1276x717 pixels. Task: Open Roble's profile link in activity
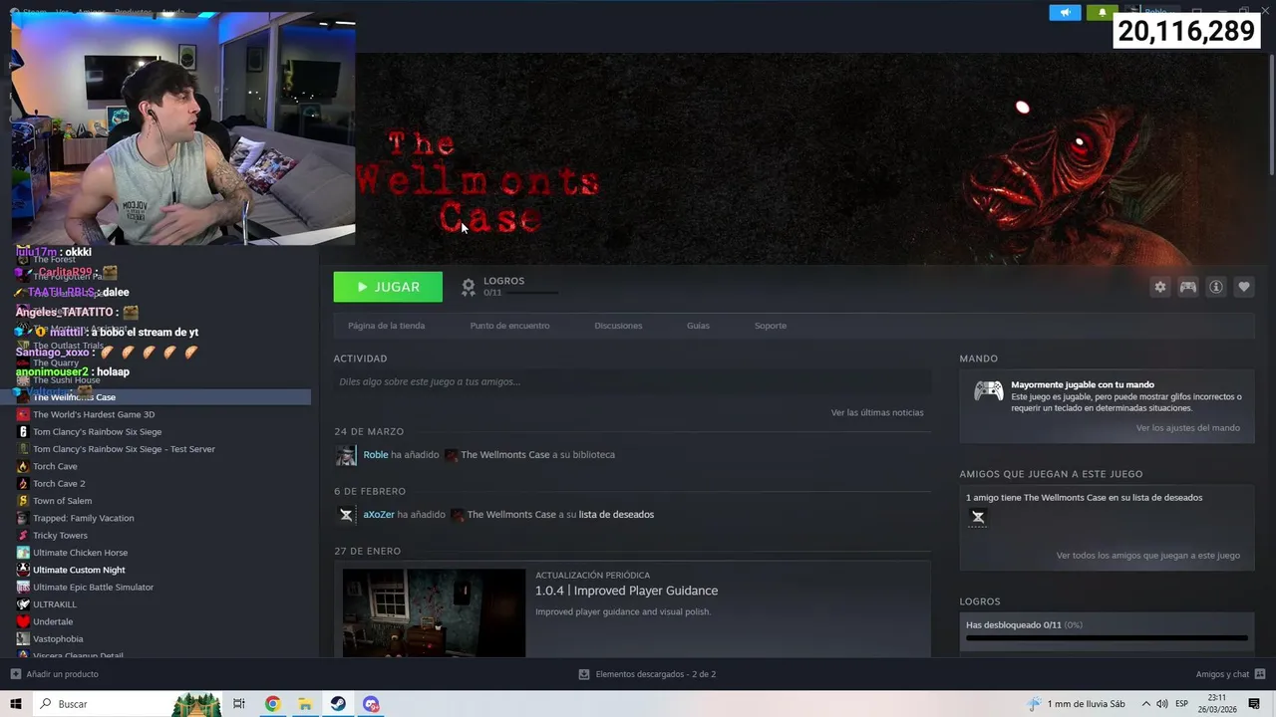tap(376, 455)
